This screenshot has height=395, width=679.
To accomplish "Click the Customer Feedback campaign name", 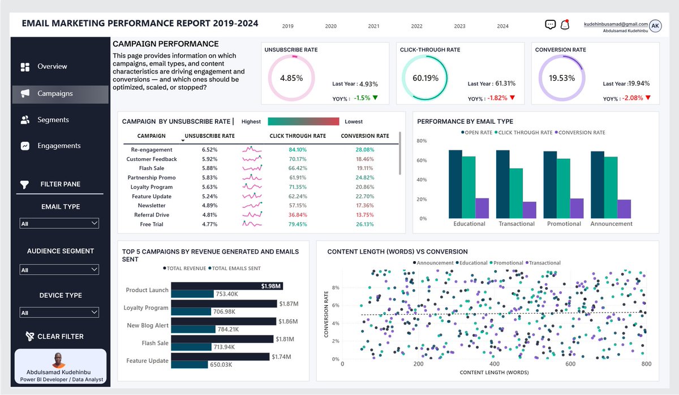I will pyautogui.click(x=152, y=159).
